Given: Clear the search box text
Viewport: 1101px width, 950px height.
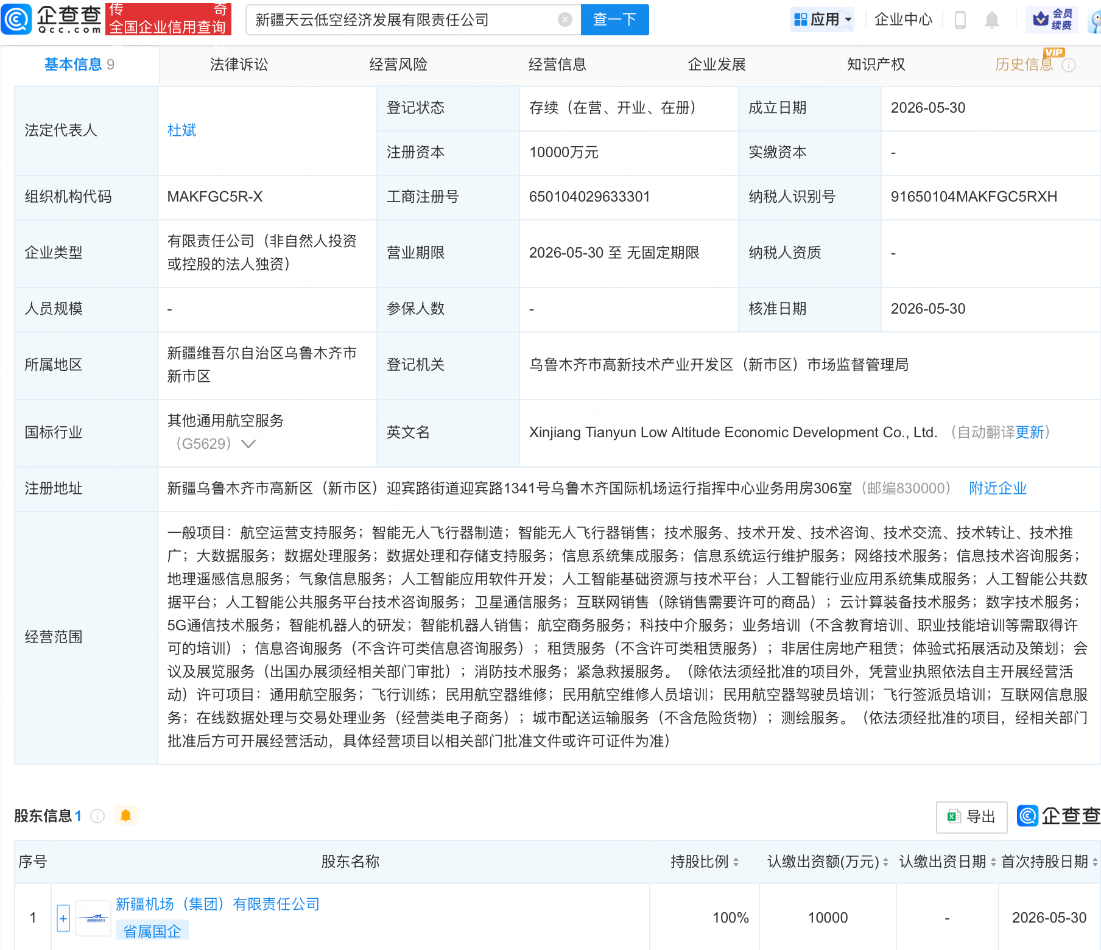Looking at the screenshot, I should coord(565,20).
